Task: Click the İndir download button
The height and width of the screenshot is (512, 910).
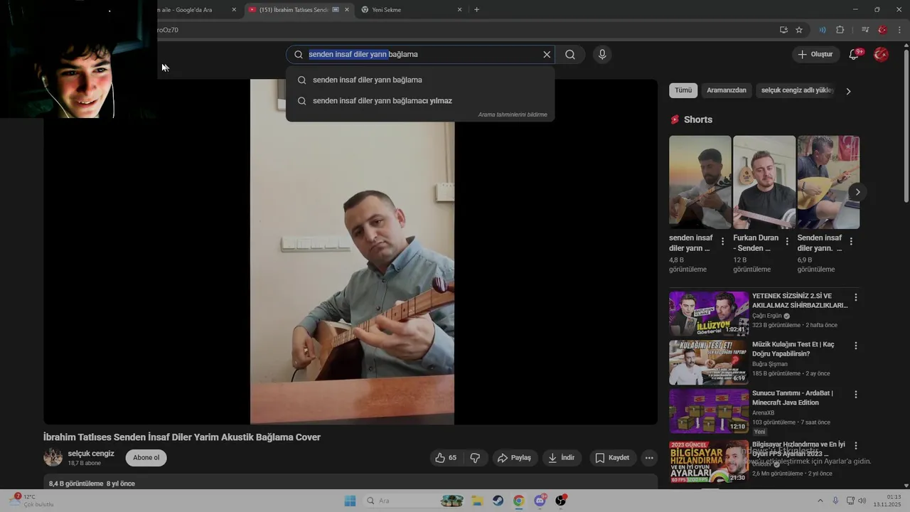Action: (x=562, y=458)
